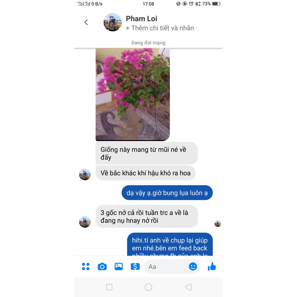Open the four-dots more actions menu
The height and width of the screenshot is (297, 297).
click(x=86, y=266)
